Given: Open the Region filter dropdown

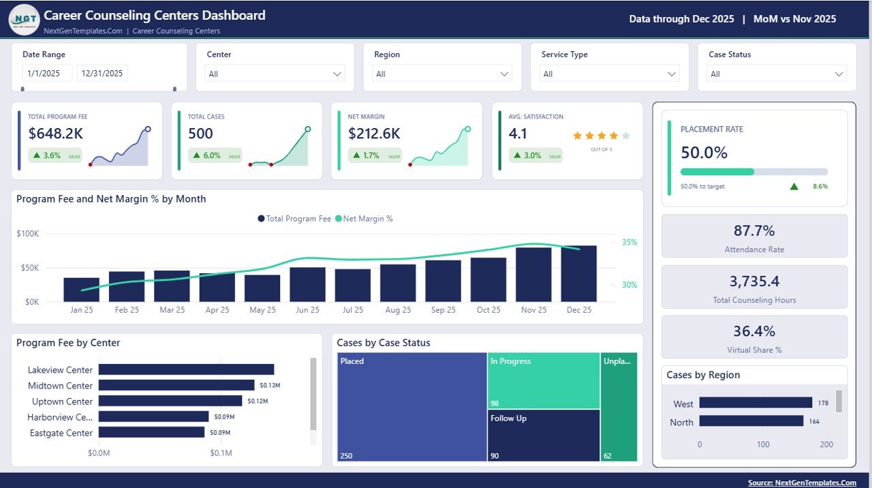Looking at the screenshot, I should [443, 74].
